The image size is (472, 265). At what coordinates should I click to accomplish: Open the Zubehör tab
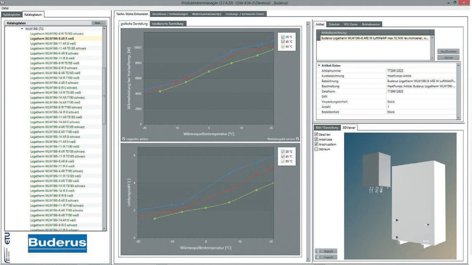[334, 24]
